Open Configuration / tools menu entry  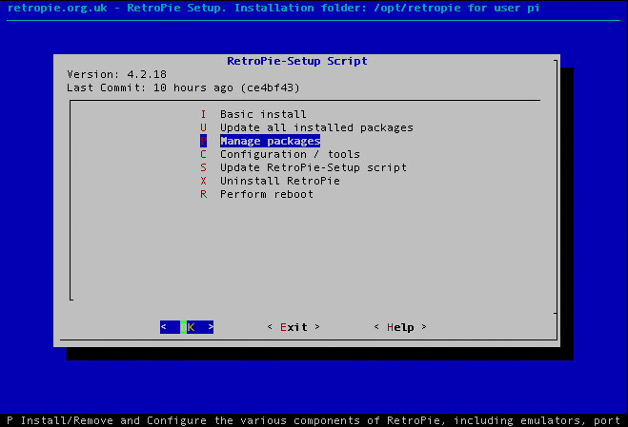(290, 154)
